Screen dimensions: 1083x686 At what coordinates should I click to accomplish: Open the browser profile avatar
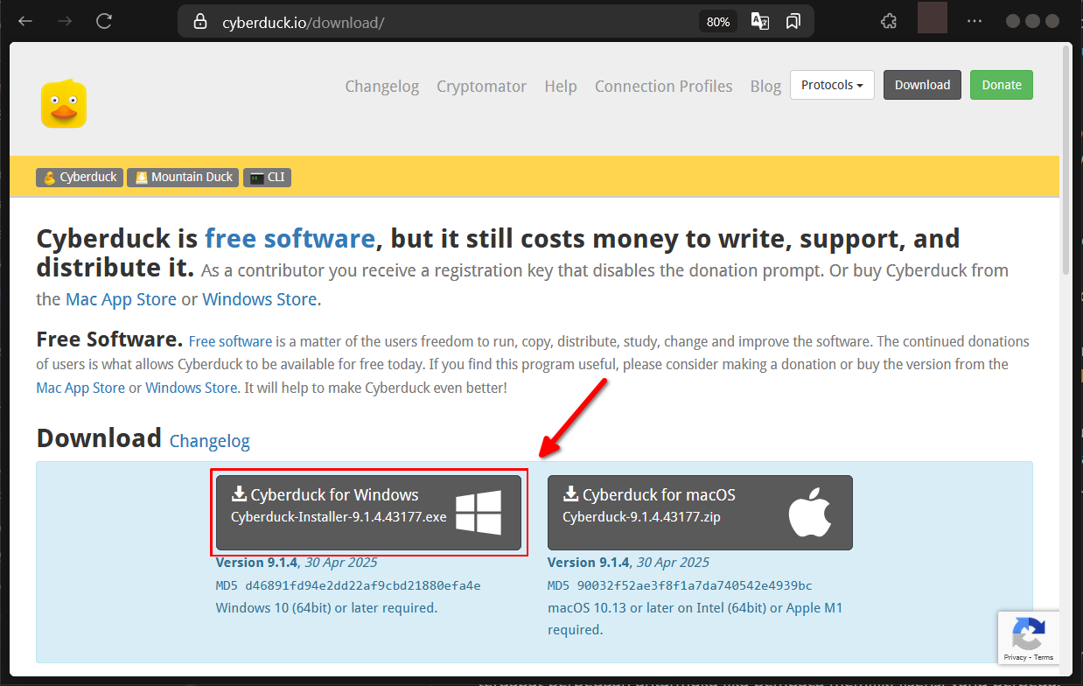(x=933, y=18)
